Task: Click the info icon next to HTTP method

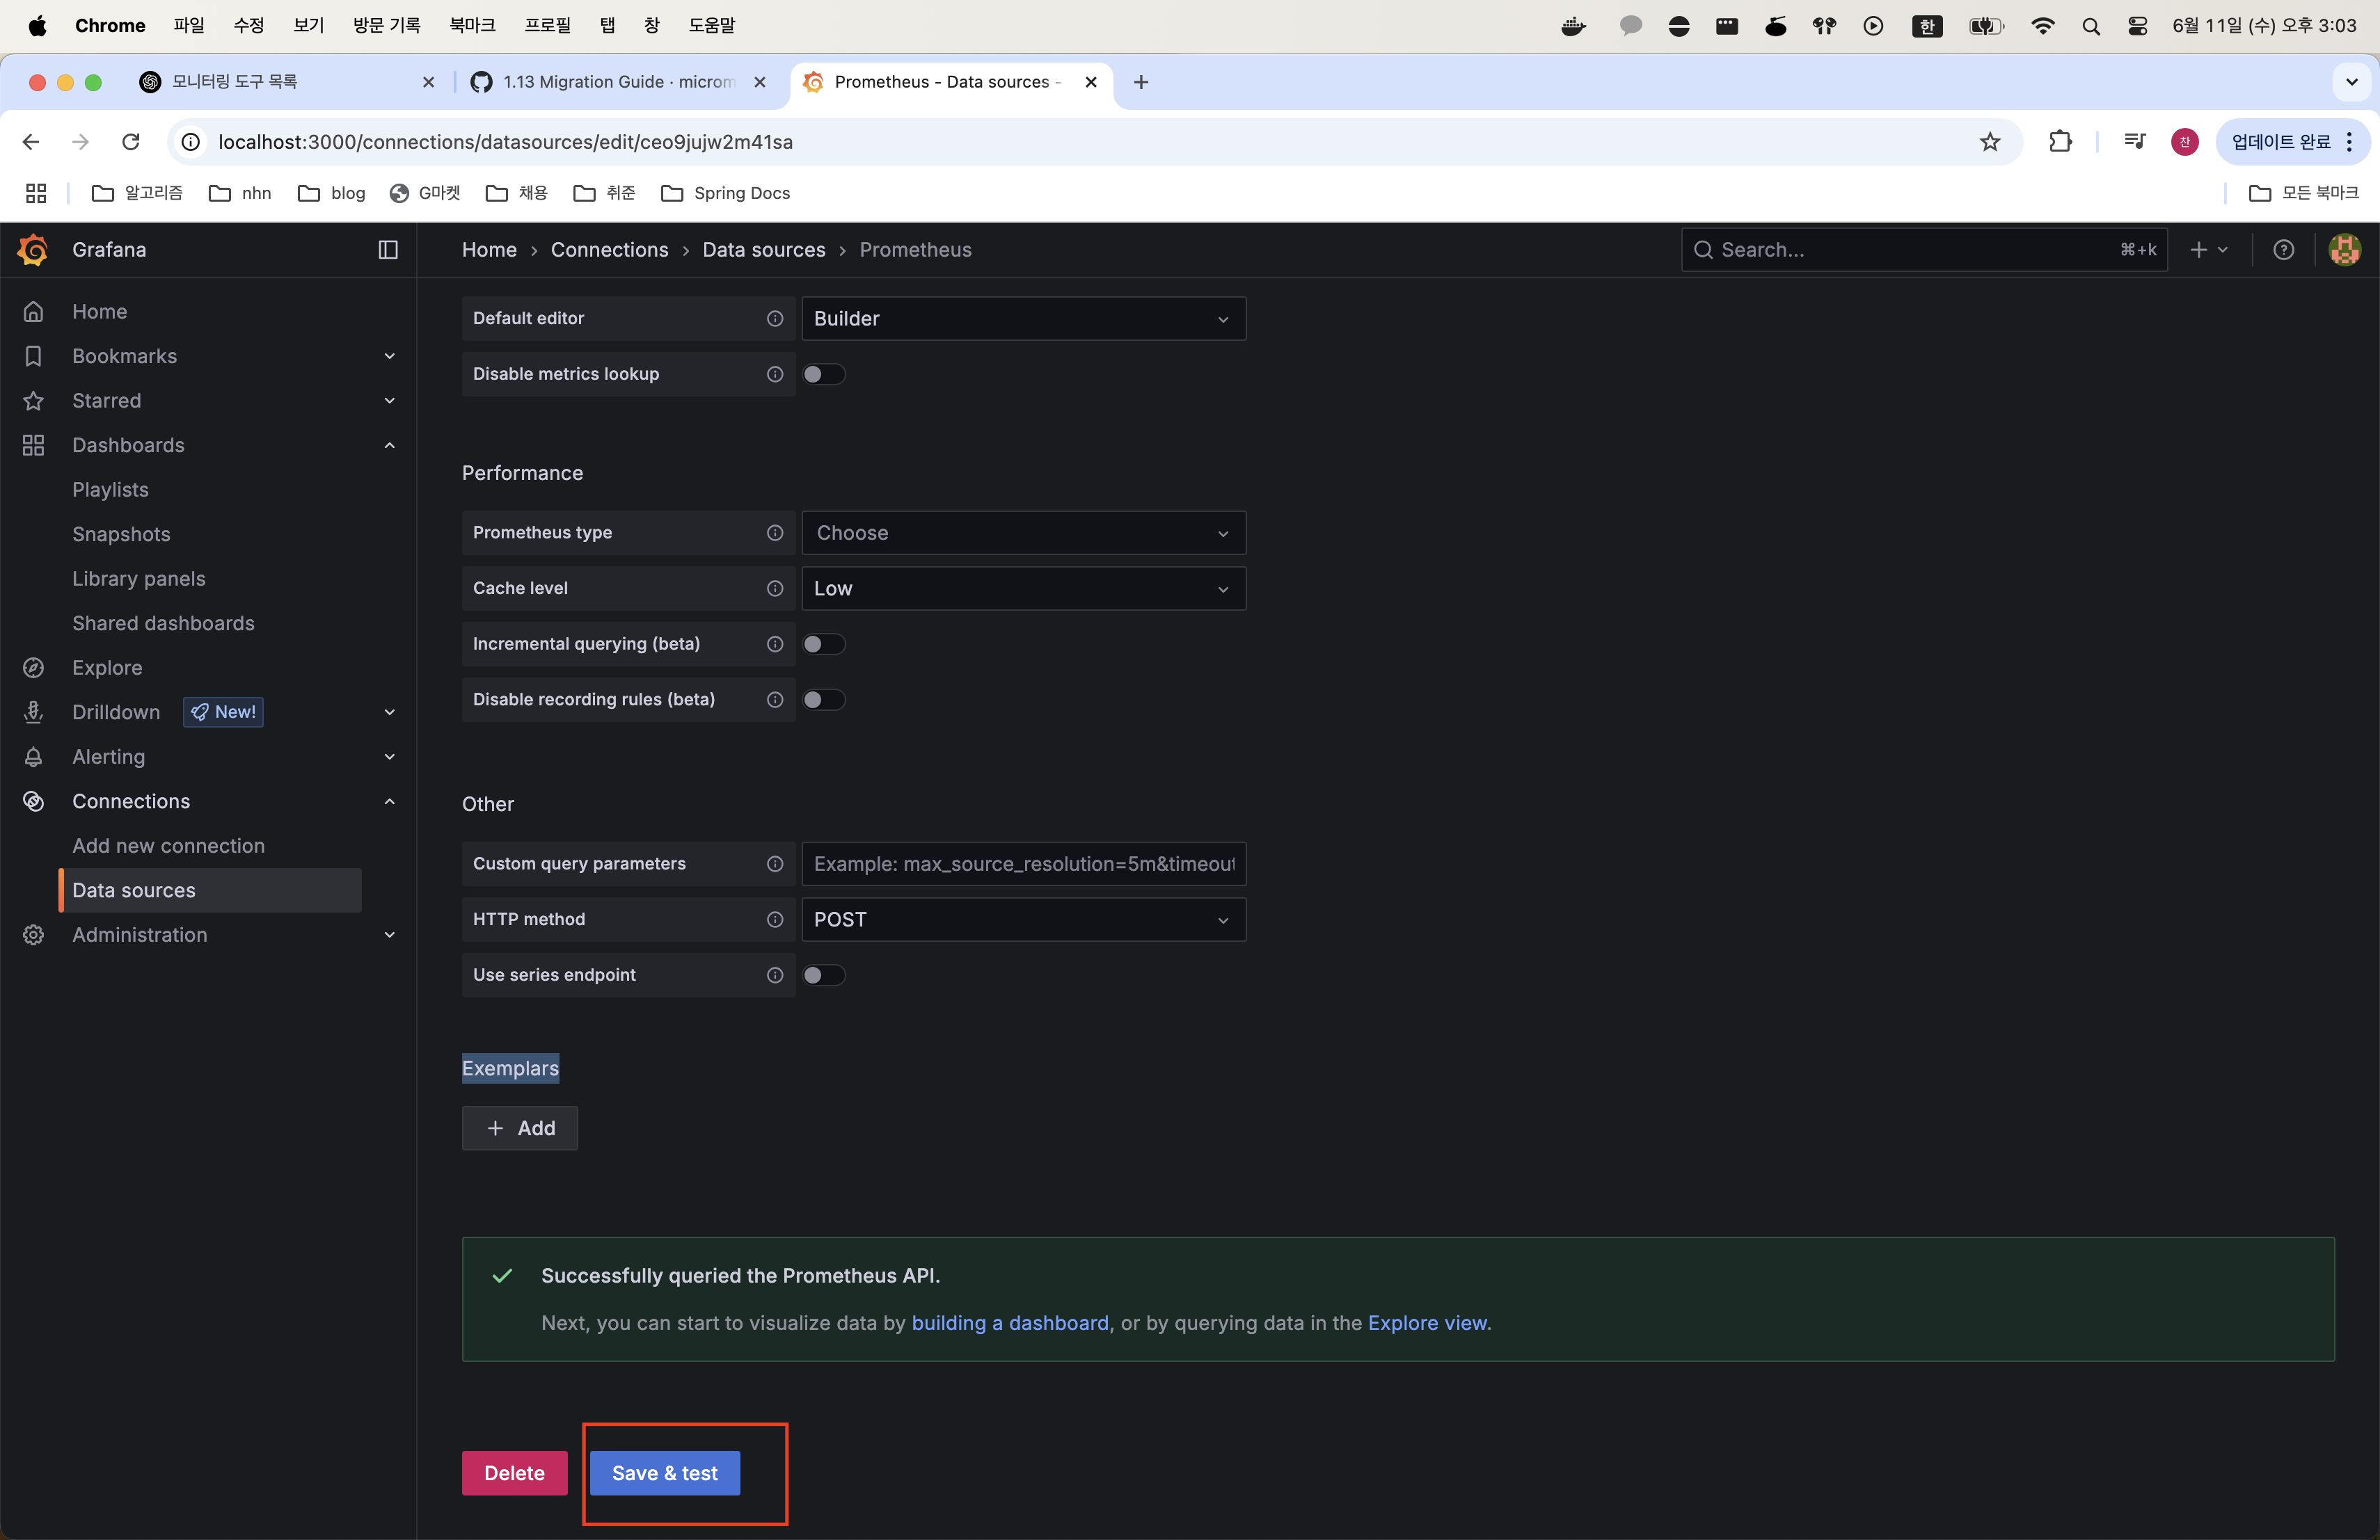Action: point(774,920)
